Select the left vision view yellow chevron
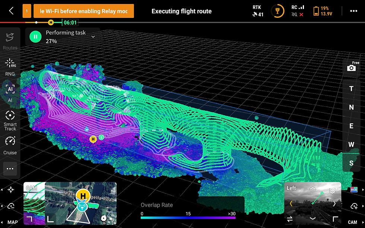This screenshot has width=365, height=228. coord(291,203)
